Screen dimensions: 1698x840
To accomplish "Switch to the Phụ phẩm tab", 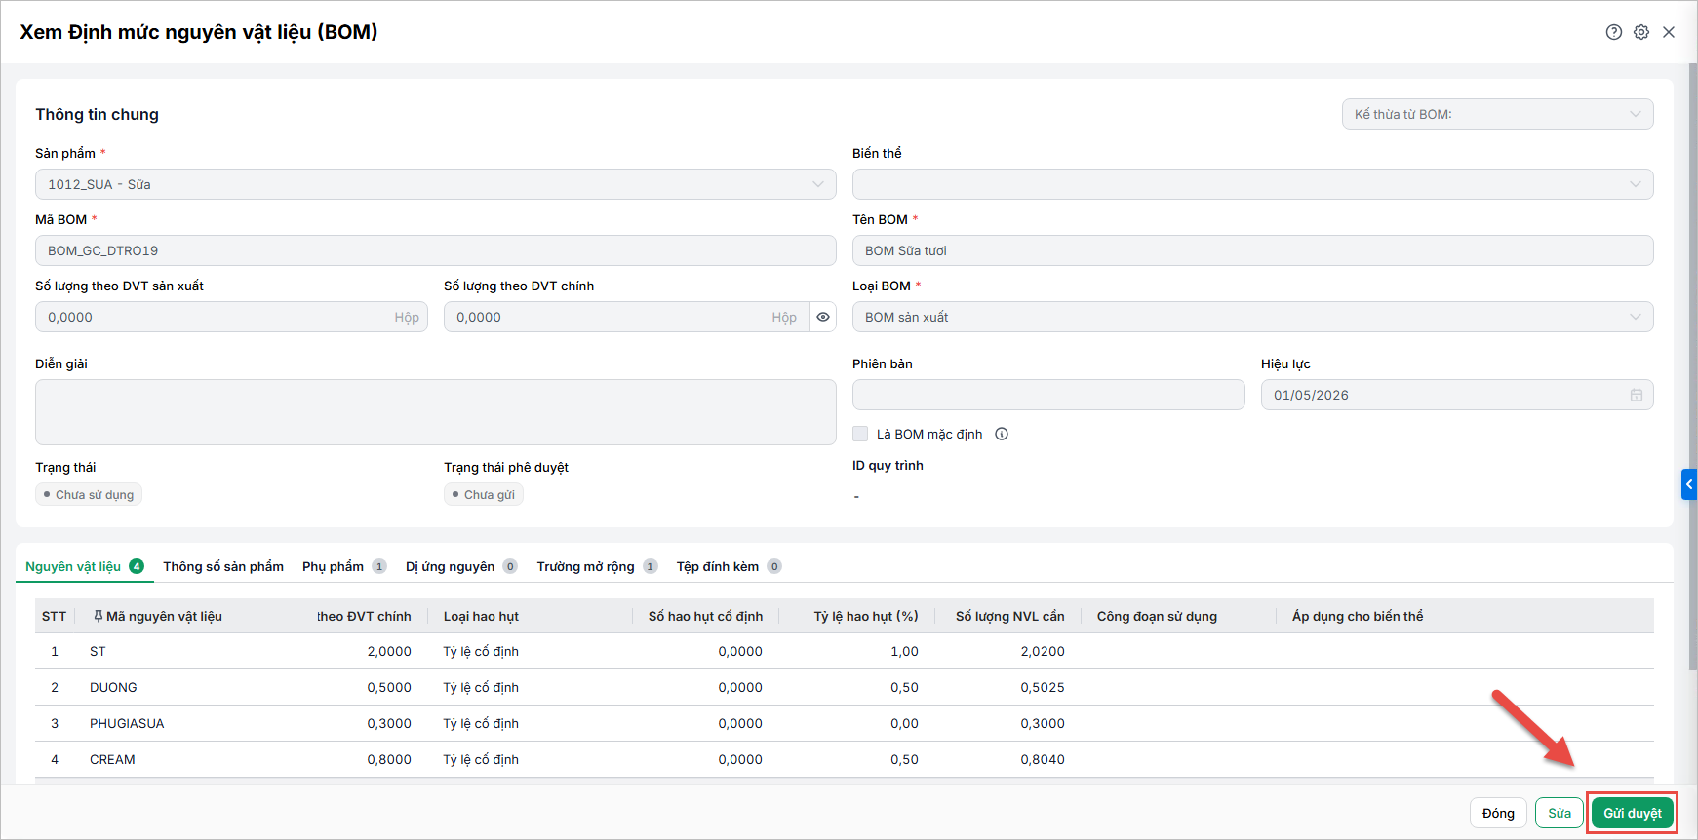I will [343, 566].
